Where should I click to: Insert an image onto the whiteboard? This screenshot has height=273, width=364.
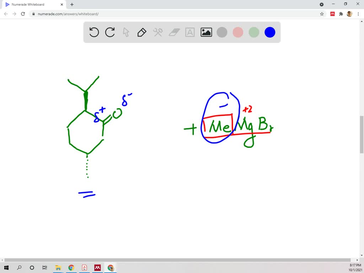click(x=206, y=32)
